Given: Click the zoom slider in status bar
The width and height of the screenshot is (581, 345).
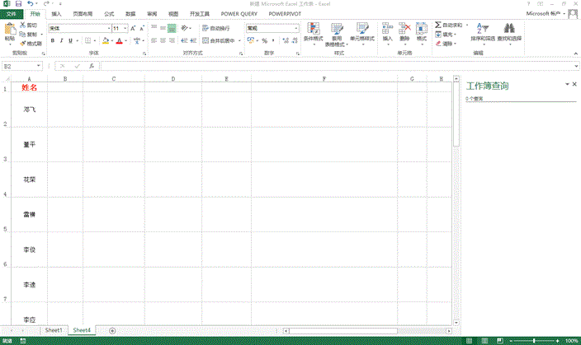Looking at the screenshot, I should click(x=535, y=340).
